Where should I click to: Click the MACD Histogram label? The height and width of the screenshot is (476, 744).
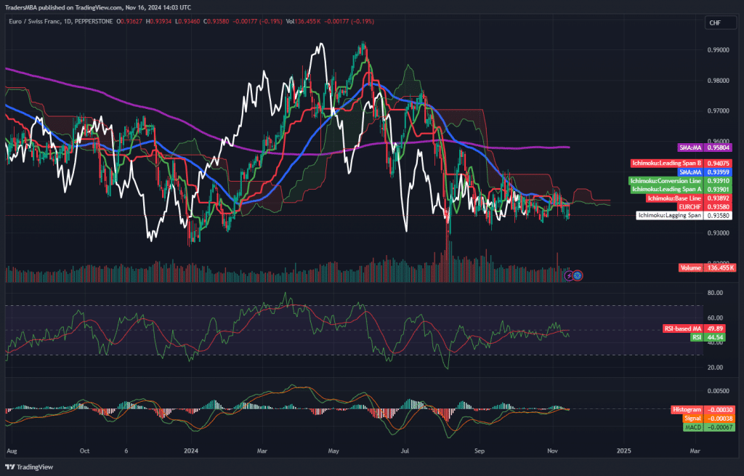coord(687,410)
